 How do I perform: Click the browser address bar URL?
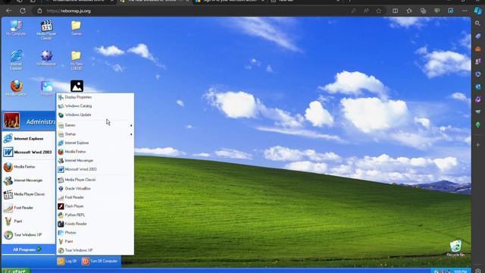pyautogui.click(x=69, y=11)
